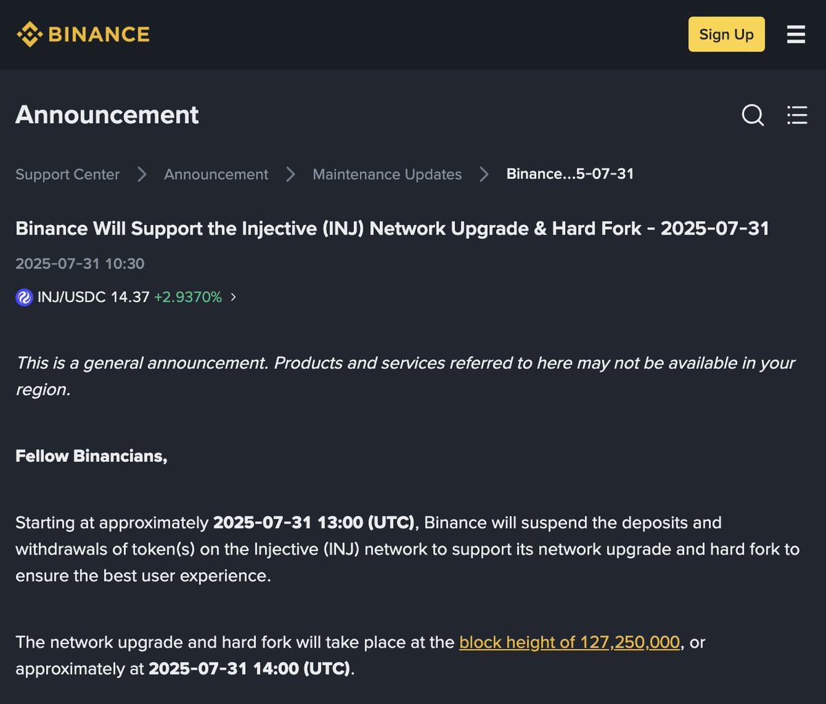Click the article title about Injective upgrade
The width and height of the screenshot is (826, 704).
392,228
